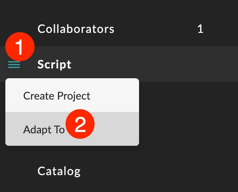
Task: Click the bold Script heading text
Action: pos(54,64)
